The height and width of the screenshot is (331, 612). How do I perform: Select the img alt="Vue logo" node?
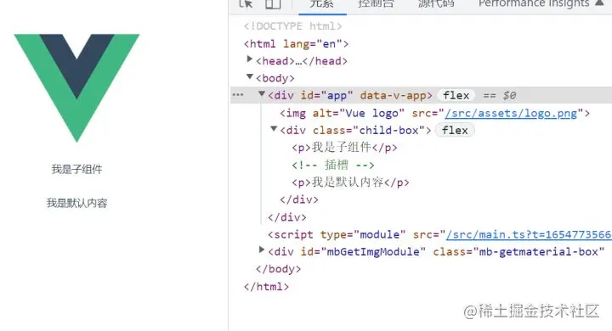coord(434,113)
